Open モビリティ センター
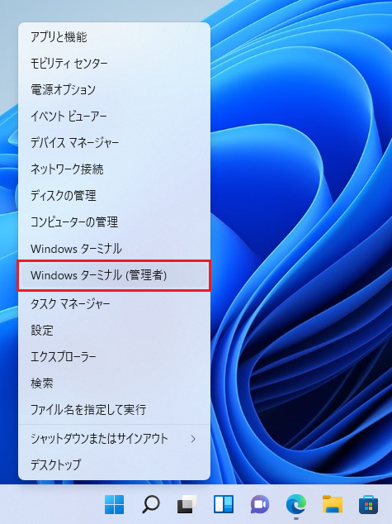 pos(114,63)
